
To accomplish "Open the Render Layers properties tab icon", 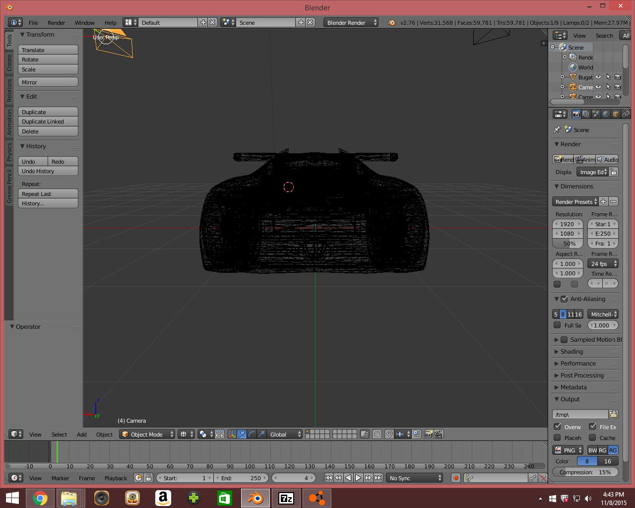I will [586, 114].
